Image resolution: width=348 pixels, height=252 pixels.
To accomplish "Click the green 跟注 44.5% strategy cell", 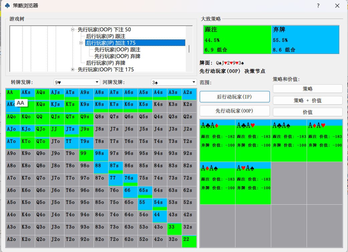I will 237,40.
